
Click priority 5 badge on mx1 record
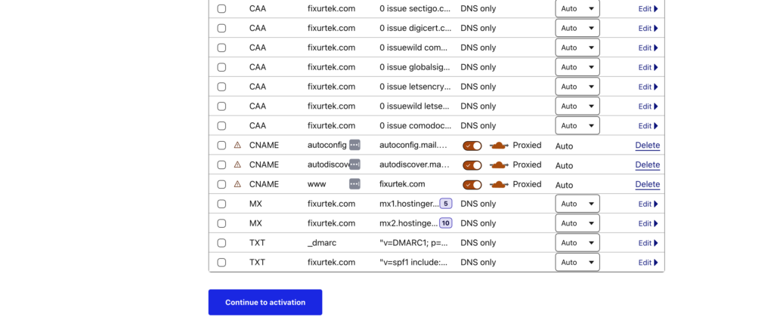pos(446,204)
